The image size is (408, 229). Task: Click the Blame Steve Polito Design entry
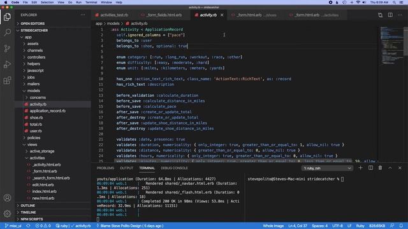(x=130, y=226)
